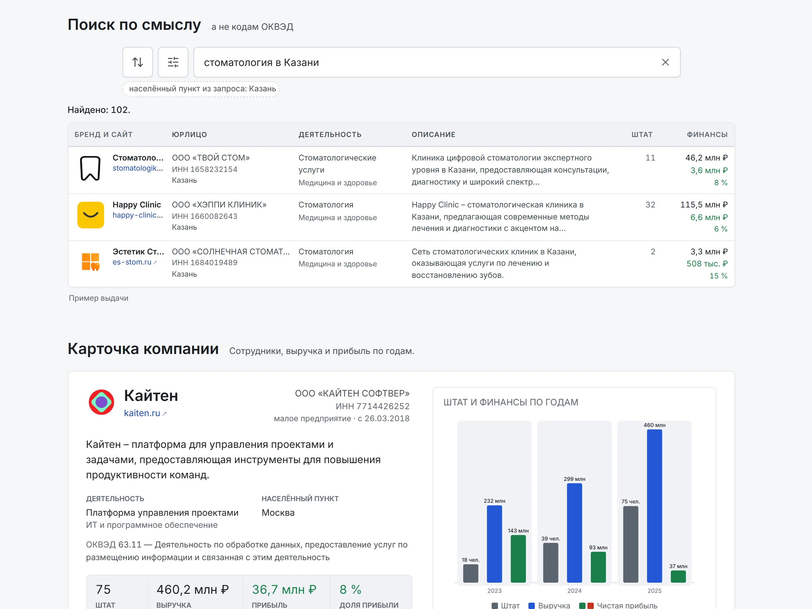
Task: Click the 'Пример выдачи' caption
Action: tap(98, 298)
